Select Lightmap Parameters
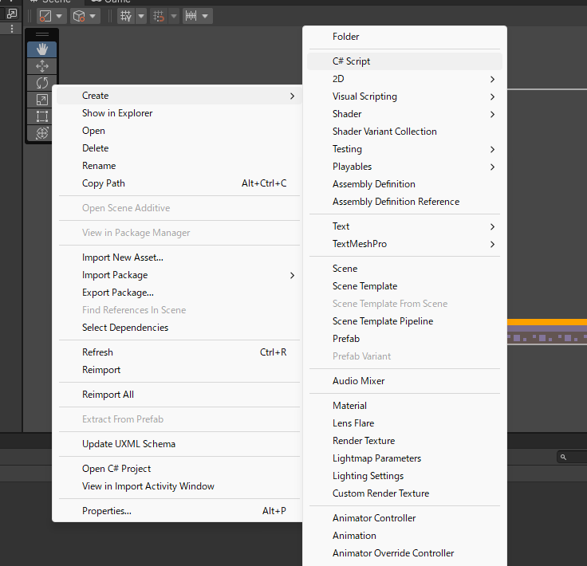This screenshot has width=587, height=566. click(404, 458)
